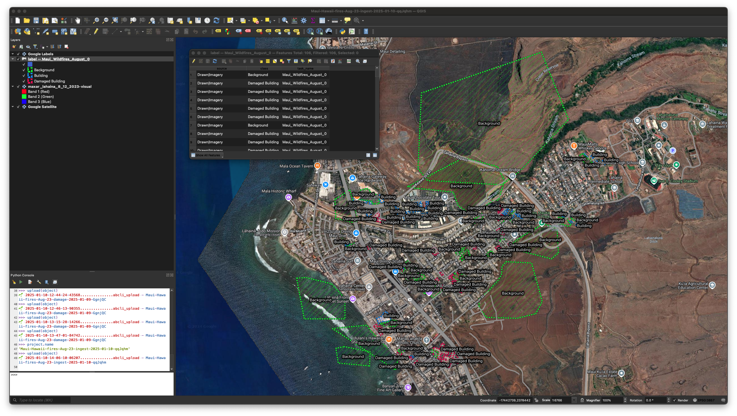
Task: Refresh the map canvas
Action: point(217,20)
